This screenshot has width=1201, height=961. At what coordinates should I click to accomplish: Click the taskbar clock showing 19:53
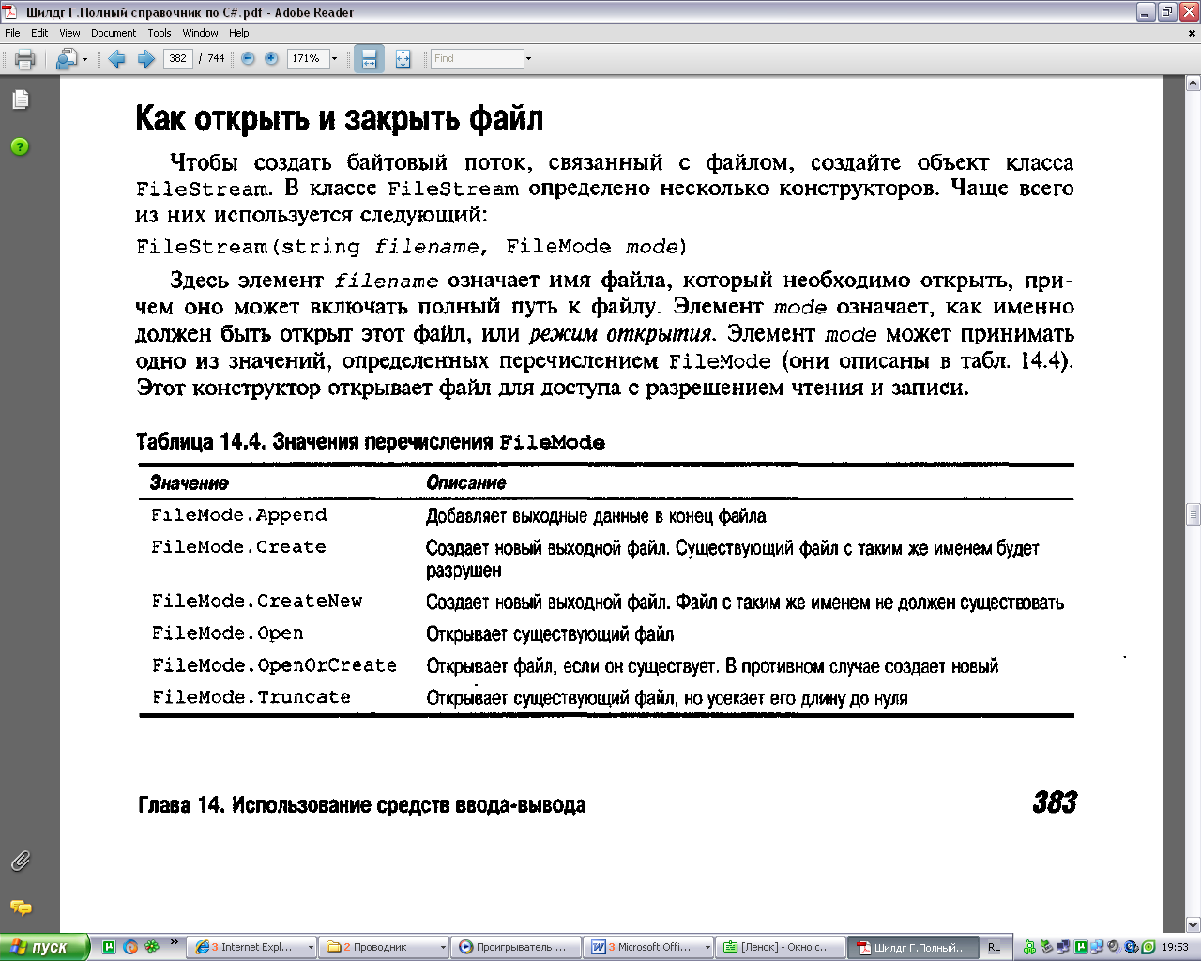[x=1175, y=948]
